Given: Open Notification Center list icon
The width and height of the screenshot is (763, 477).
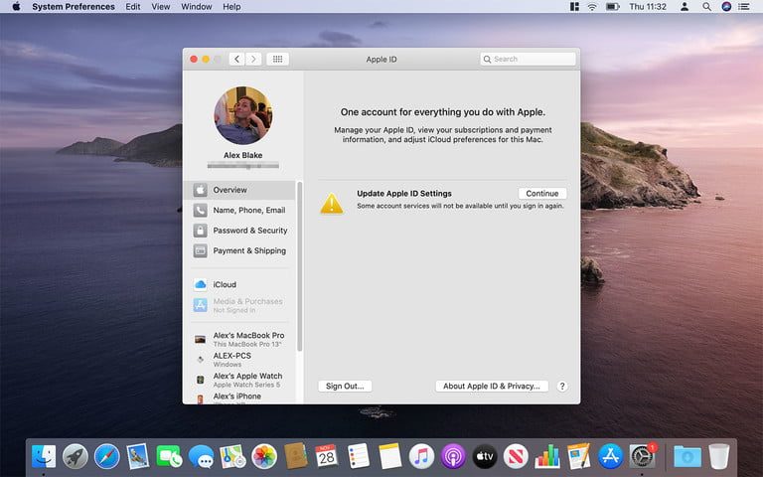Looking at the screenshot, I should (x=743, y=7).
